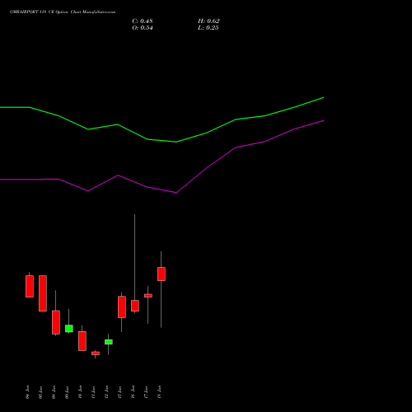Select the 11 Jun date label

tap(93, 392)
